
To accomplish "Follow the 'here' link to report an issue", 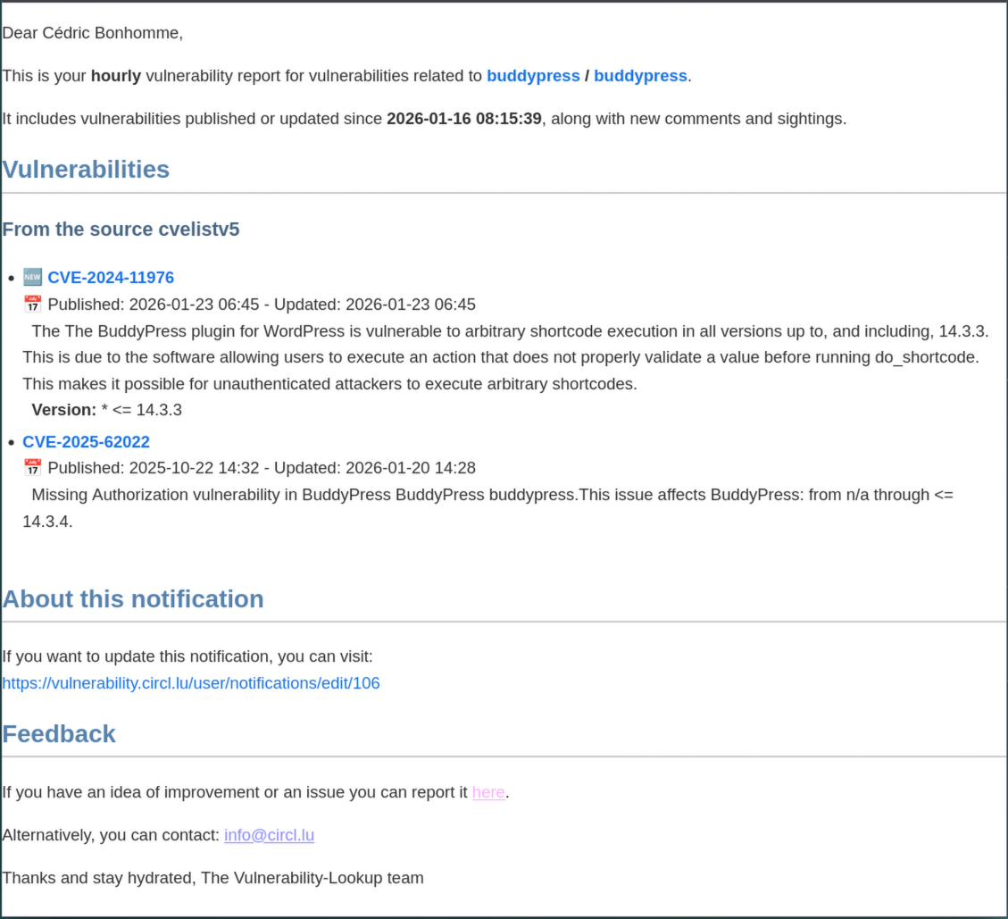I will point(488,792).
